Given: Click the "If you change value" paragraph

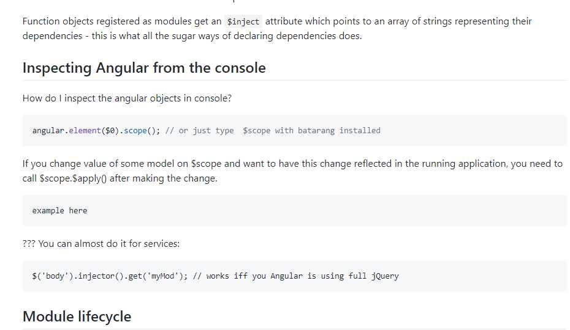Looking at the screenshot, I should pos(292,171).
